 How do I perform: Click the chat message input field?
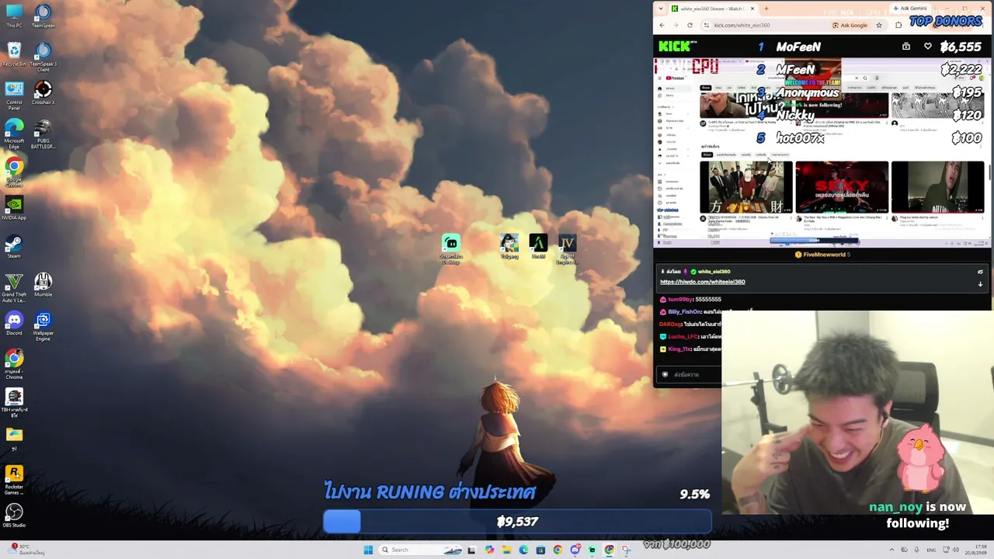(690, 374)
